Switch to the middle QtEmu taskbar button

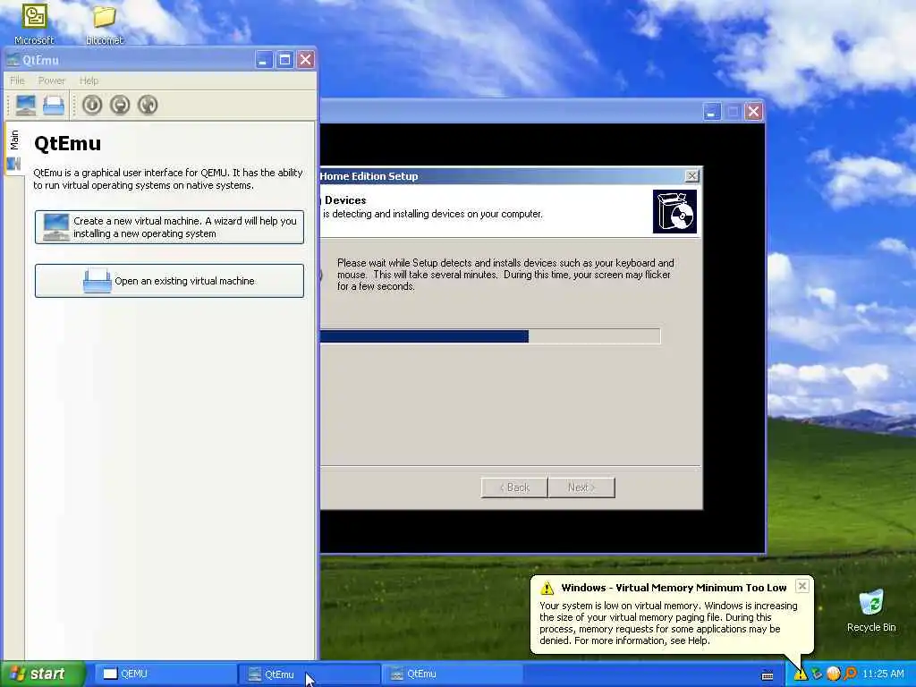(309, 674)
